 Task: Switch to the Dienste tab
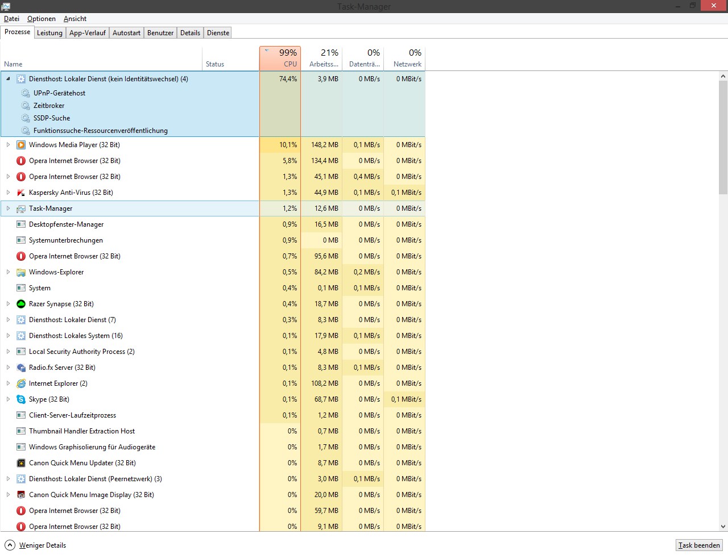[x=218, y=33]
